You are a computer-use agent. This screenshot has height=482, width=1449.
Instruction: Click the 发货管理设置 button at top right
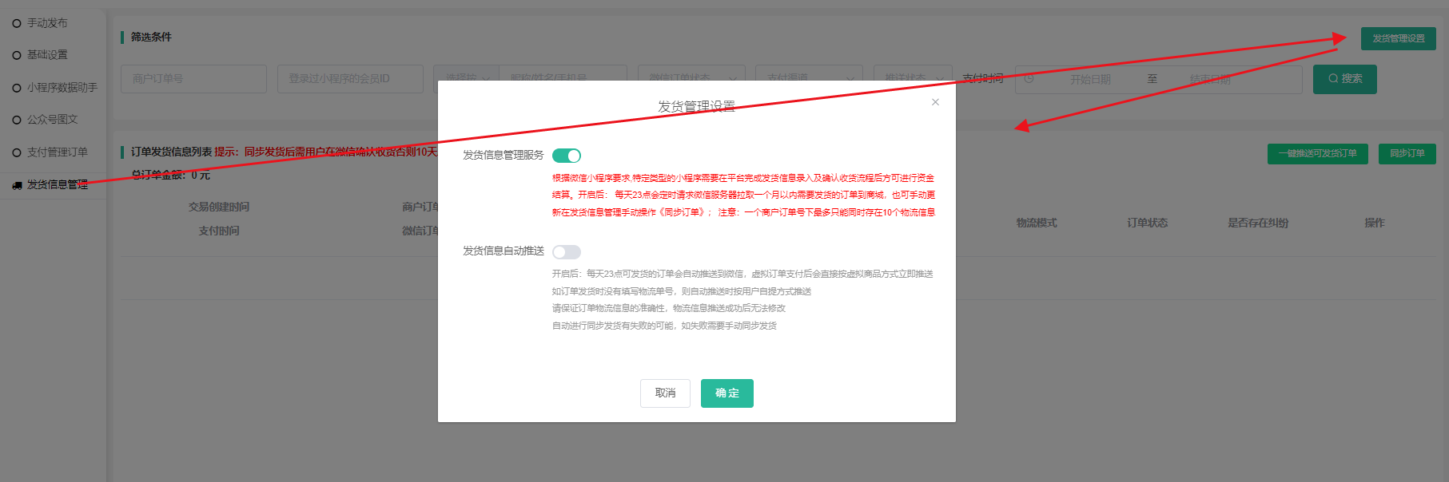1398,38
